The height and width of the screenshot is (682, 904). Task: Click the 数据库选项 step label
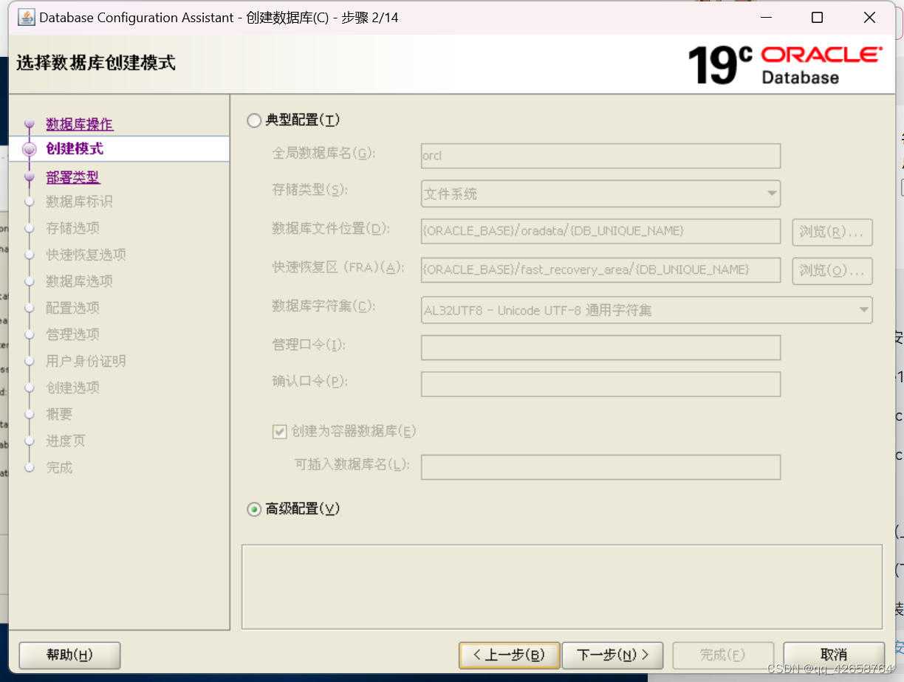tap(79, 281)
